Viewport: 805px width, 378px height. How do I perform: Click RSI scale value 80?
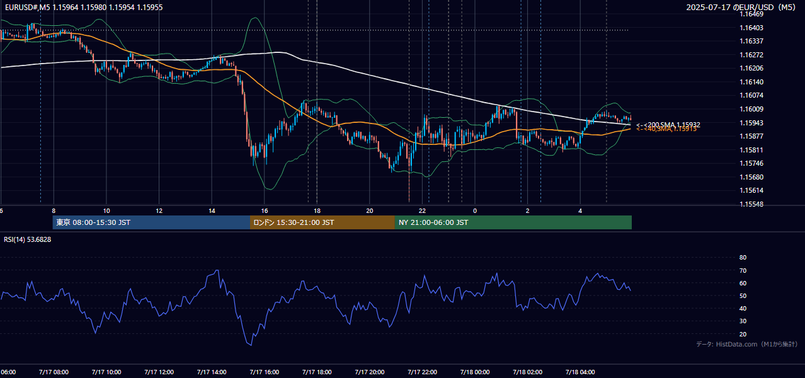click(x=743, y=258)
